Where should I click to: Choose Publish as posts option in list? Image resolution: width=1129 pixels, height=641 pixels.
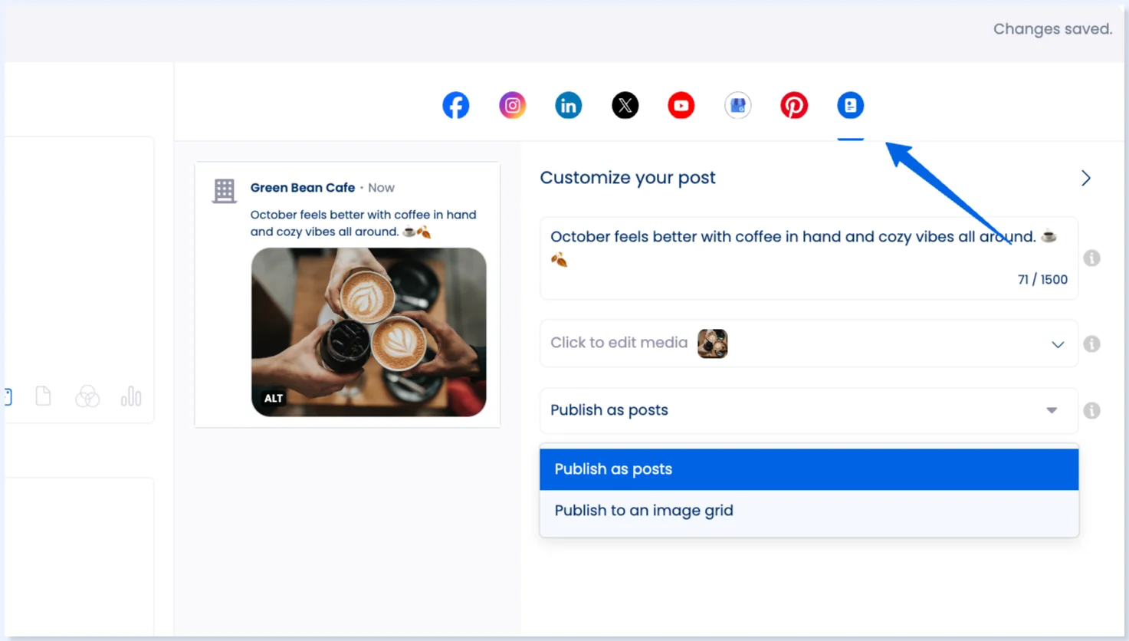[x=809, y=469]
